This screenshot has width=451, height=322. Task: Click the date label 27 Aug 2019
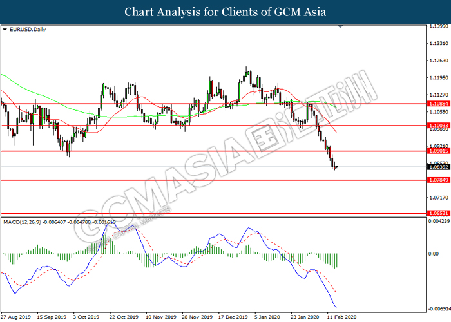[x=16, y=317]
